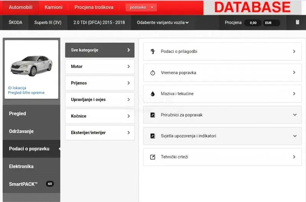Click arrow on Vremena popravka row
Viewport: 306px width, 202px height.
[x=294, y=72]
